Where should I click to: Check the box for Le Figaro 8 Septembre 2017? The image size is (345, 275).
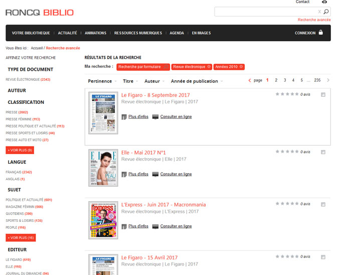click(323, 95)
